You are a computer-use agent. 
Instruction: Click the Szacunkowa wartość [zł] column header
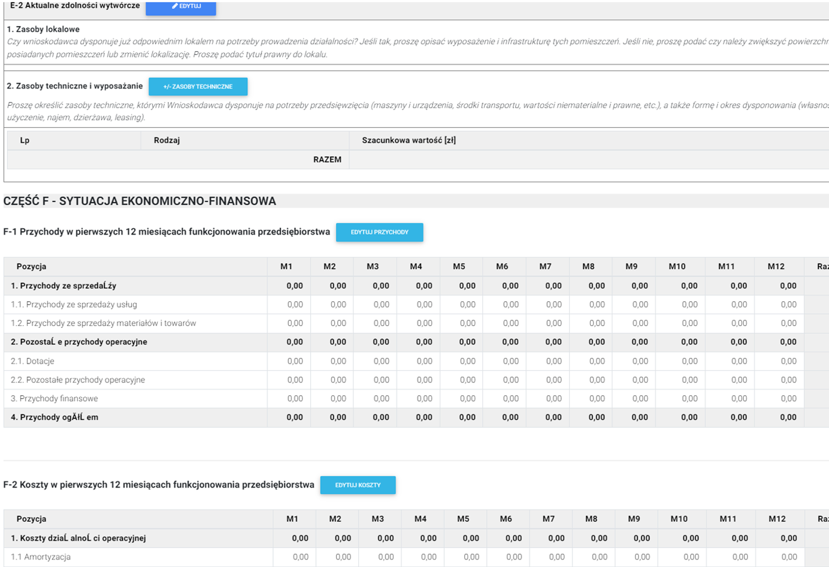pos(408,140)
